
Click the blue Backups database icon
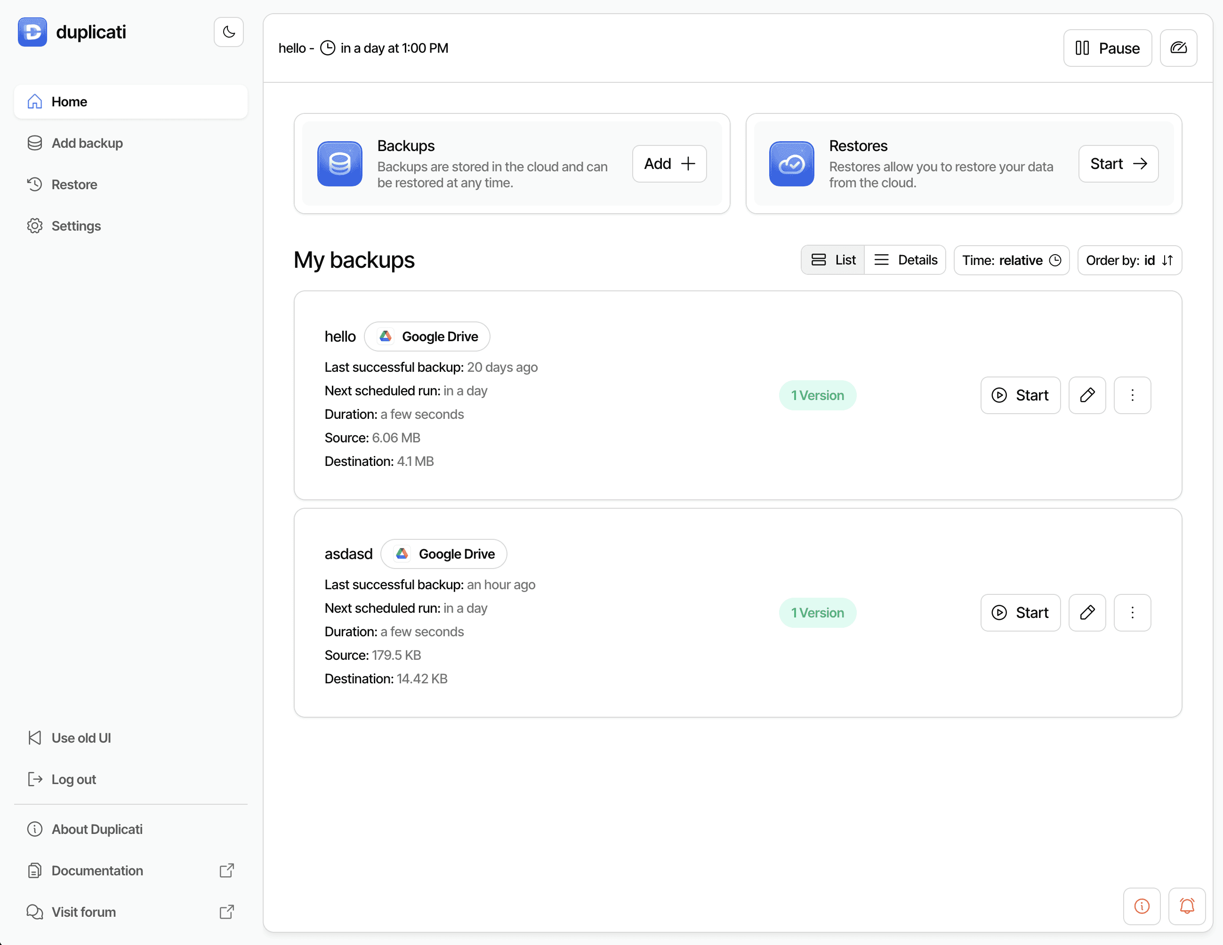pyautogui.click(x=339, y=163)
